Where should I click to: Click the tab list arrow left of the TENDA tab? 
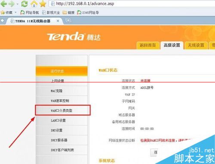2,21
